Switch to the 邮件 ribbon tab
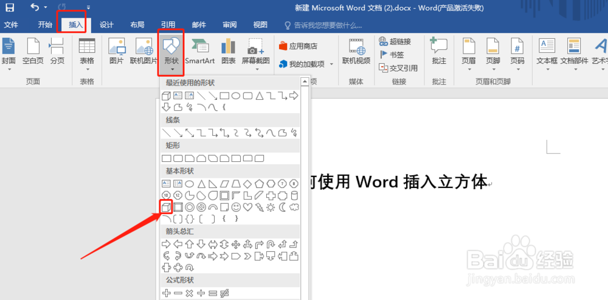 tap(199, 25)
